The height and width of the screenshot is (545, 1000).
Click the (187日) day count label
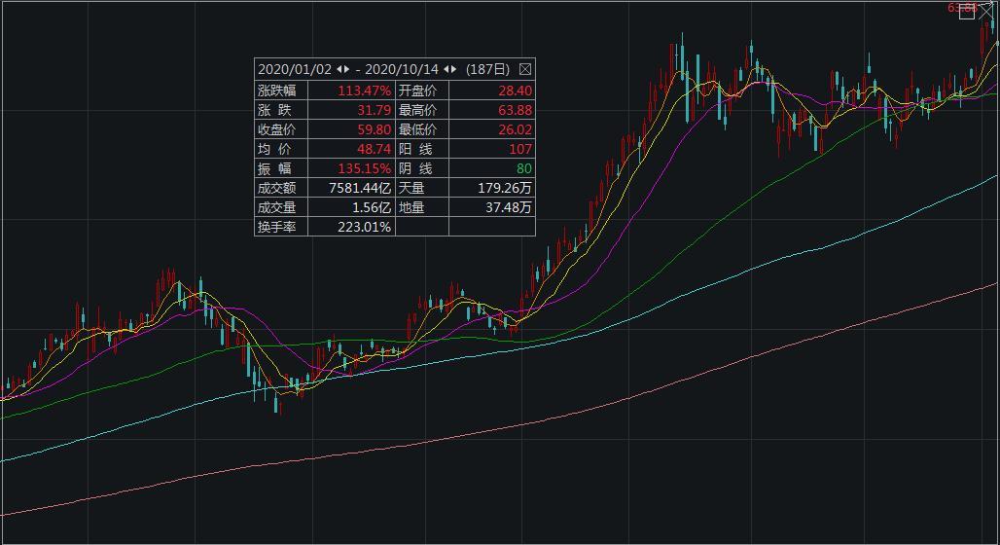click(488, 69)
